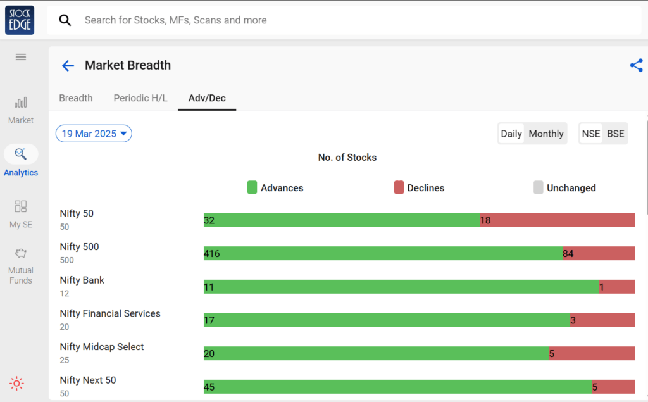Viewport: 648px width, 402px height.
Task: Open the hamburger menu
Action: click(21, 57)
